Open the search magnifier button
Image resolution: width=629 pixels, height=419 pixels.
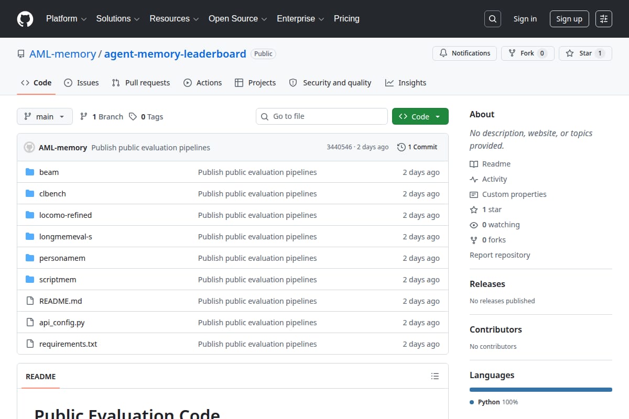click(493, 19)
